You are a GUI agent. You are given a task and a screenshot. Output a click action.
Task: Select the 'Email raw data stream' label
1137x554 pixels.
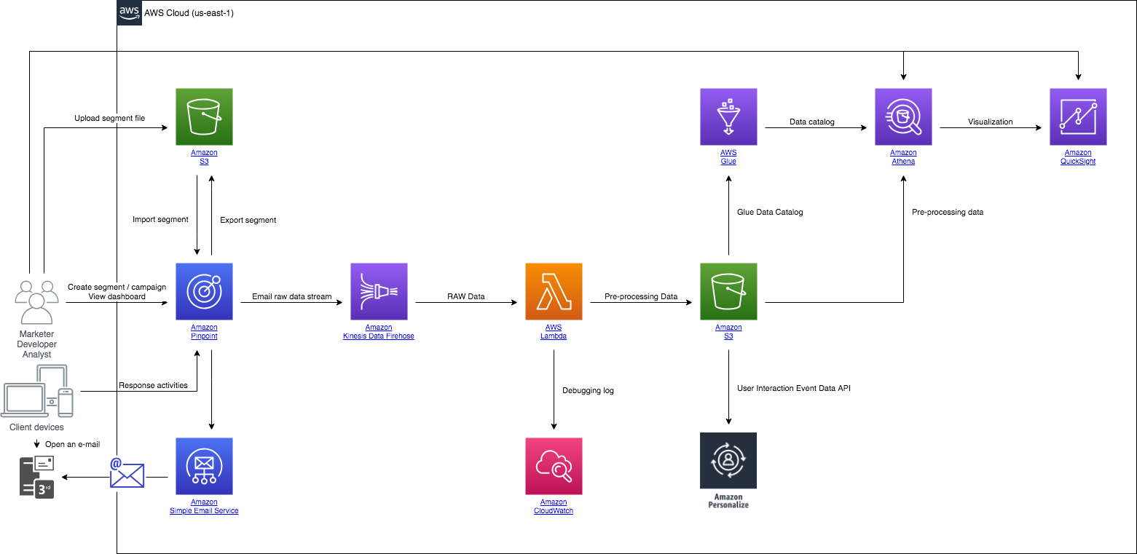[x=291, y=296]
